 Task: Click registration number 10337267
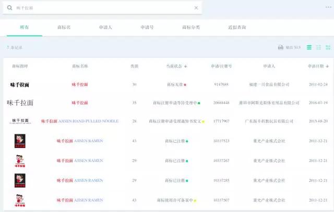221,160
